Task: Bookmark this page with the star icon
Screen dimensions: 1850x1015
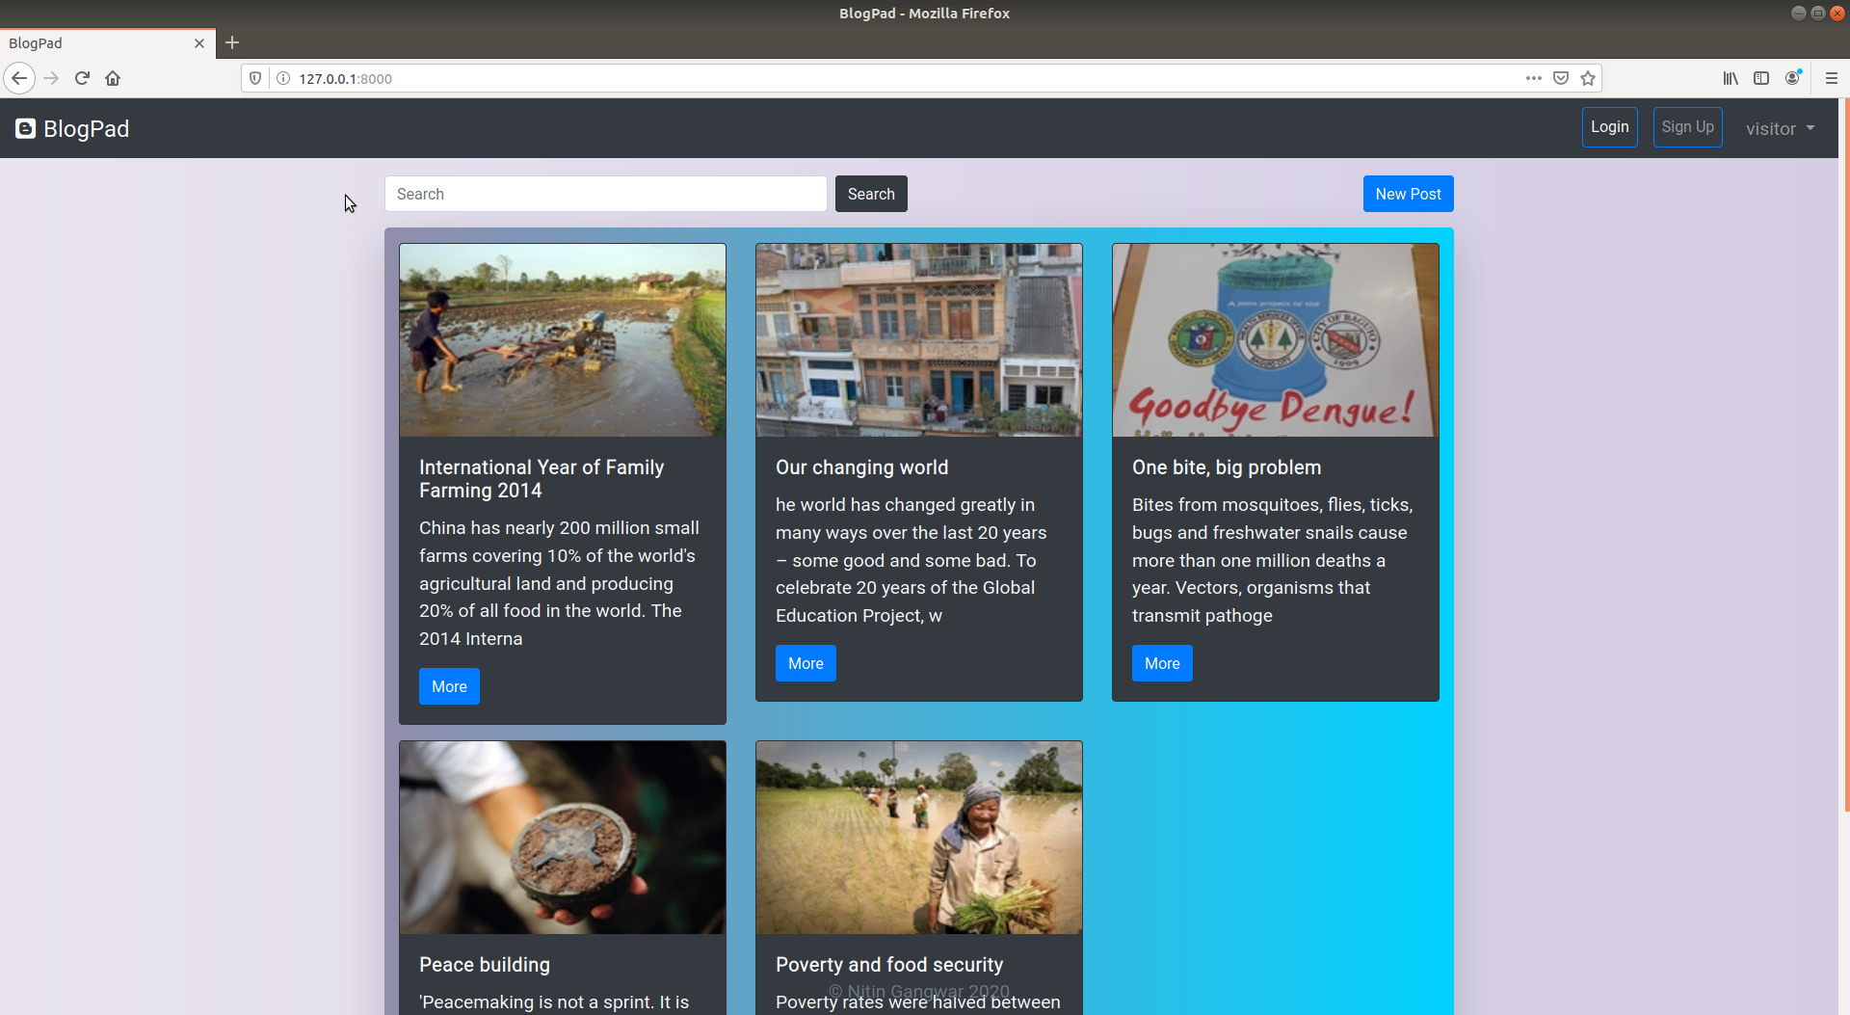Action: (x=1588, y=78)
